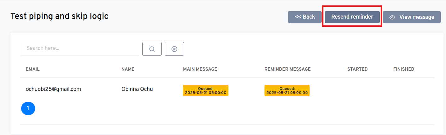Click the eye icon in View message
Viewport: 446px width, 135px height.
tap(392, 17)
